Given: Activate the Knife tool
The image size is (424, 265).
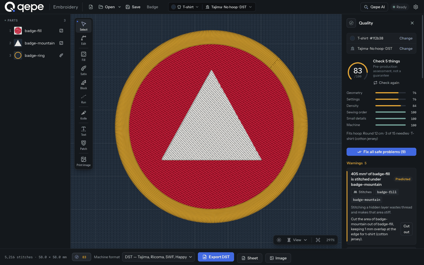Looking at the screenshot, I should (x=84, y=115).
